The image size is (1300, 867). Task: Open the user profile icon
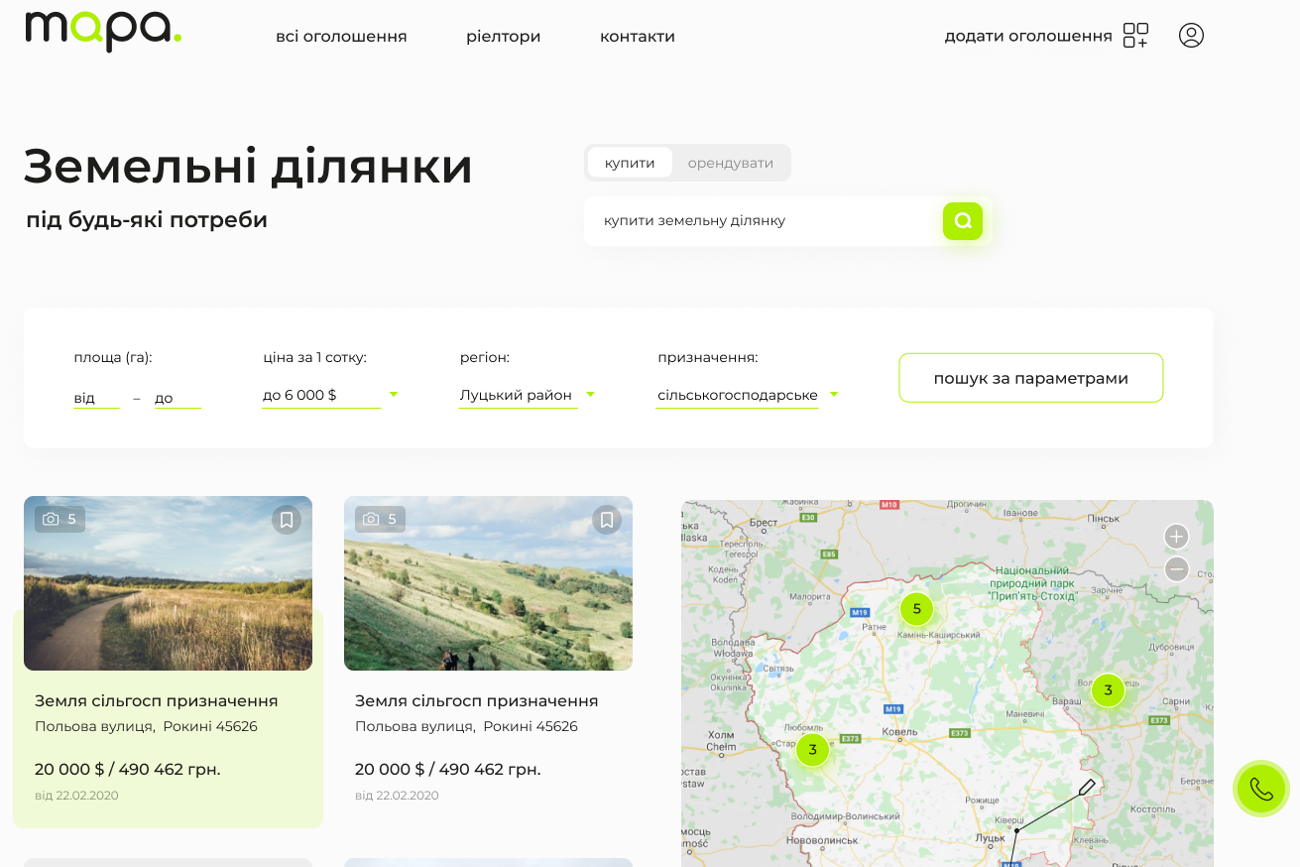[x=1191, y=36]
